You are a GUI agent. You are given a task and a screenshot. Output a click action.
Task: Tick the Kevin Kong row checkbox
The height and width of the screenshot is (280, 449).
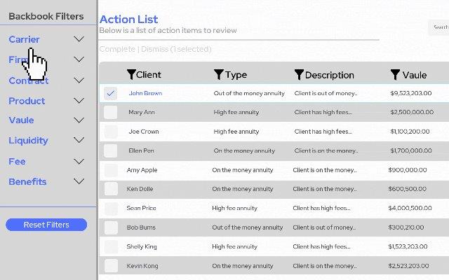coord(111,266)
